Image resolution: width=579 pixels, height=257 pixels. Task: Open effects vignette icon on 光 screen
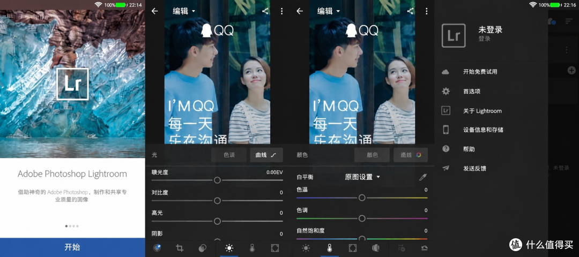pyautogui.click(x=274, y=248)
